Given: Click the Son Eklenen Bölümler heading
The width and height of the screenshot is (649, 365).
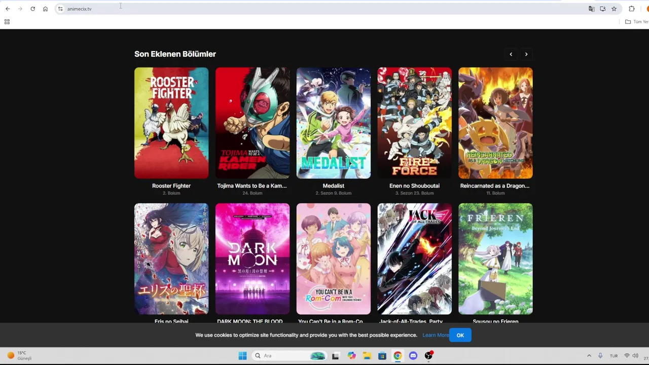Looking at the screenshot, I should point(175,54).
